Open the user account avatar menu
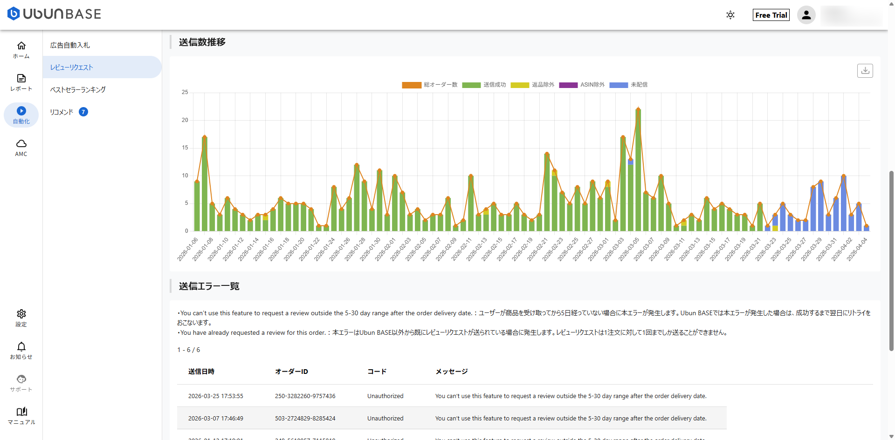 tap(806, 15)
